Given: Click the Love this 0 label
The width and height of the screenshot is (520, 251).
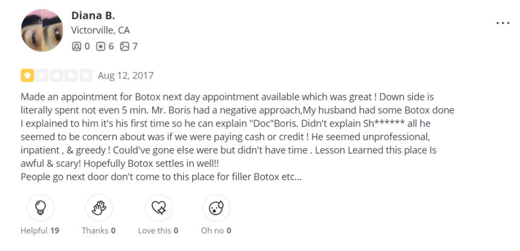Looking at the screenshot, I should click(x=158, y=230).
